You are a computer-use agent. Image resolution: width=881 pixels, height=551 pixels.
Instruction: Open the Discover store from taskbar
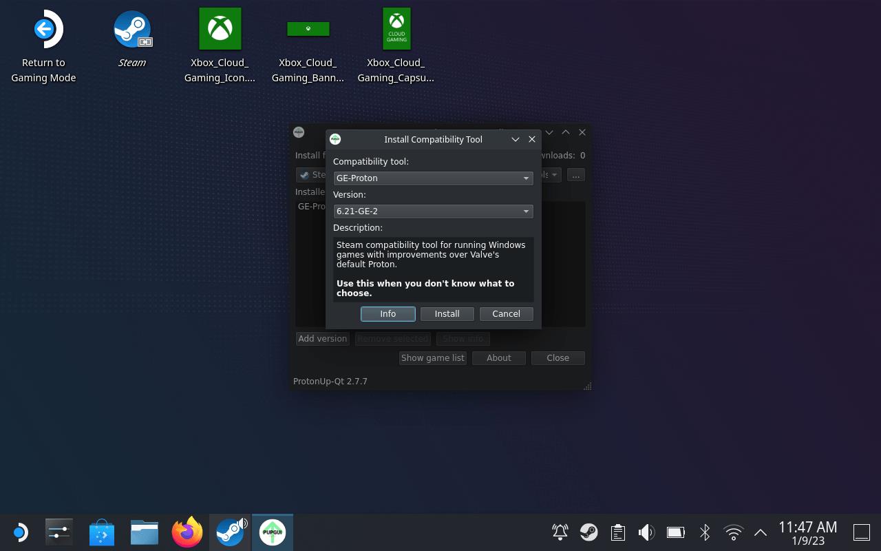[x=102, y=532]
